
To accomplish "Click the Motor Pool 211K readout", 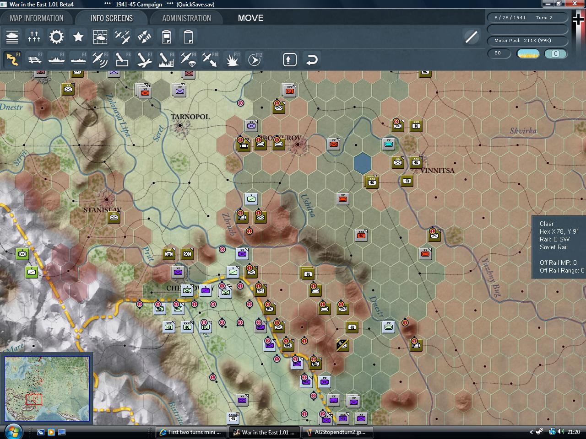I will [528, 40].
